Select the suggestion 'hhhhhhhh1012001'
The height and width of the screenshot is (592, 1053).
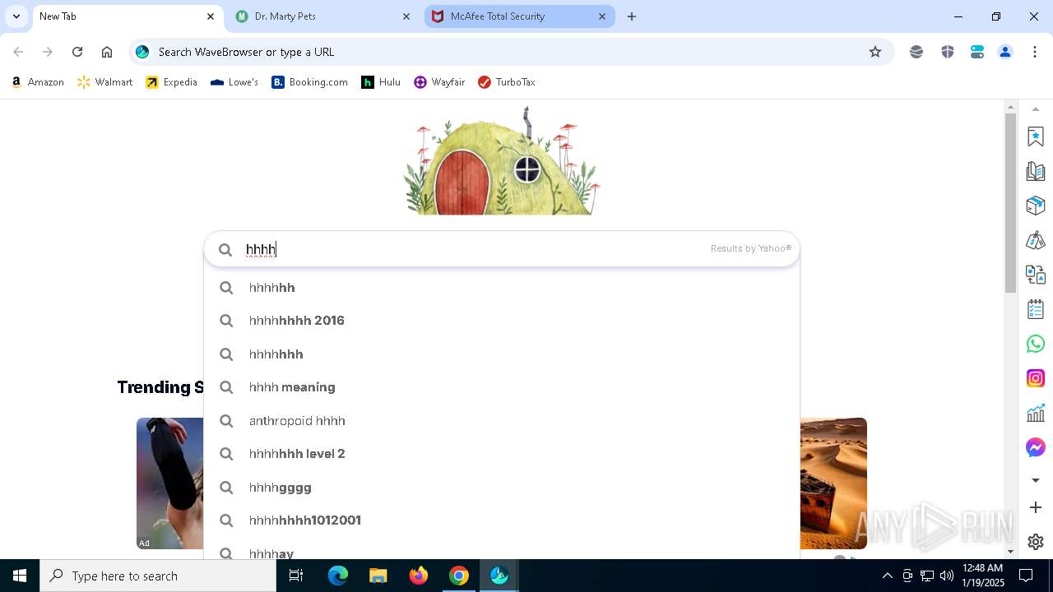(x=502, y=520)
